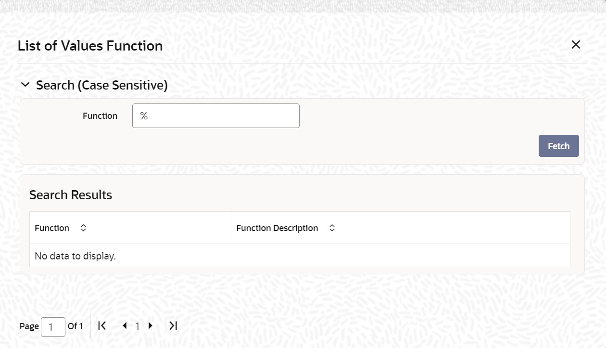Jump to the last page of results
Screen dimensions: 606x348
pos(173,326)
